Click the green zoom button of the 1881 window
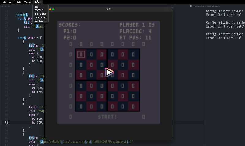The image size is (245, 146). 53,9
